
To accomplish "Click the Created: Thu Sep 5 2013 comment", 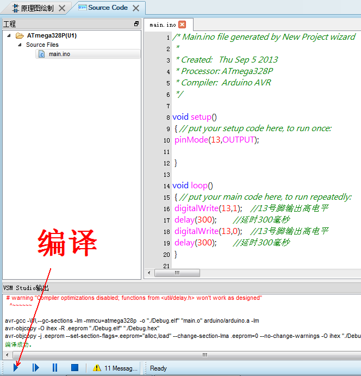I will (227, 60).
